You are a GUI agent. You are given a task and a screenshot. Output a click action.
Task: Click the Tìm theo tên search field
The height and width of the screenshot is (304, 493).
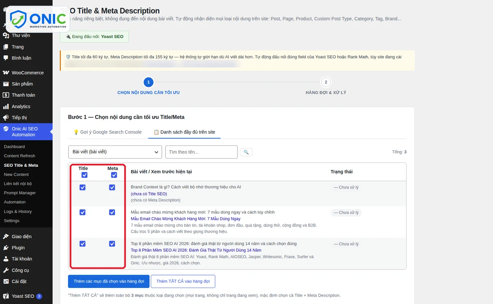coord(201,152)
